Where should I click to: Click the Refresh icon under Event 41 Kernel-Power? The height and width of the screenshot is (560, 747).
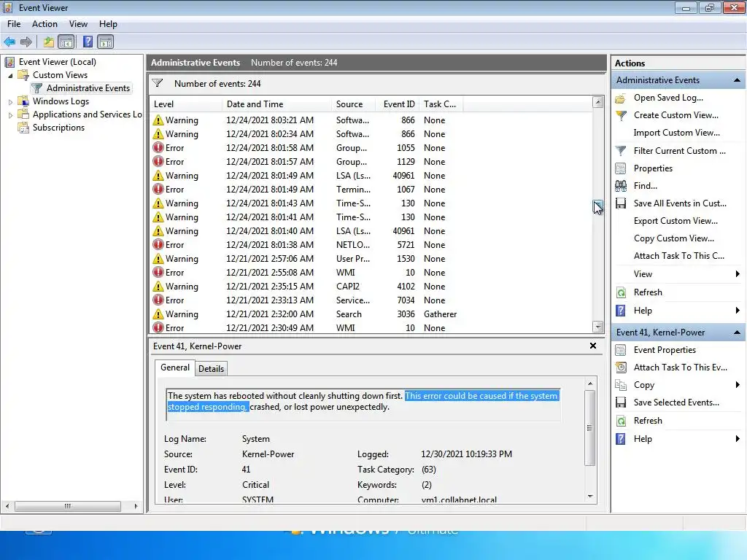pos(621,421)
